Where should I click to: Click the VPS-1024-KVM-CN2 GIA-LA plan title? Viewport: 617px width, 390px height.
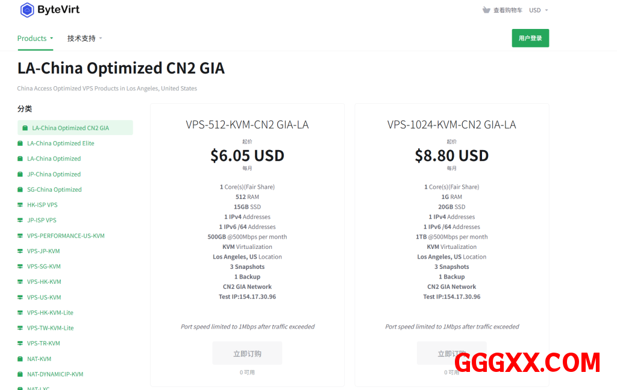(451, 125)
